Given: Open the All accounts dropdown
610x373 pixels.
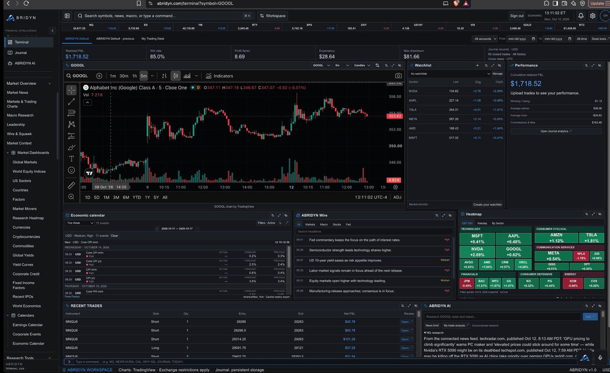Looking at the screenshot, I should pyautogui.click(x=485, y=39).
